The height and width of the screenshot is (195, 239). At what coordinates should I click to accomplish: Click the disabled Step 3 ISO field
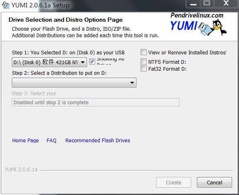[x=96, y=102]
